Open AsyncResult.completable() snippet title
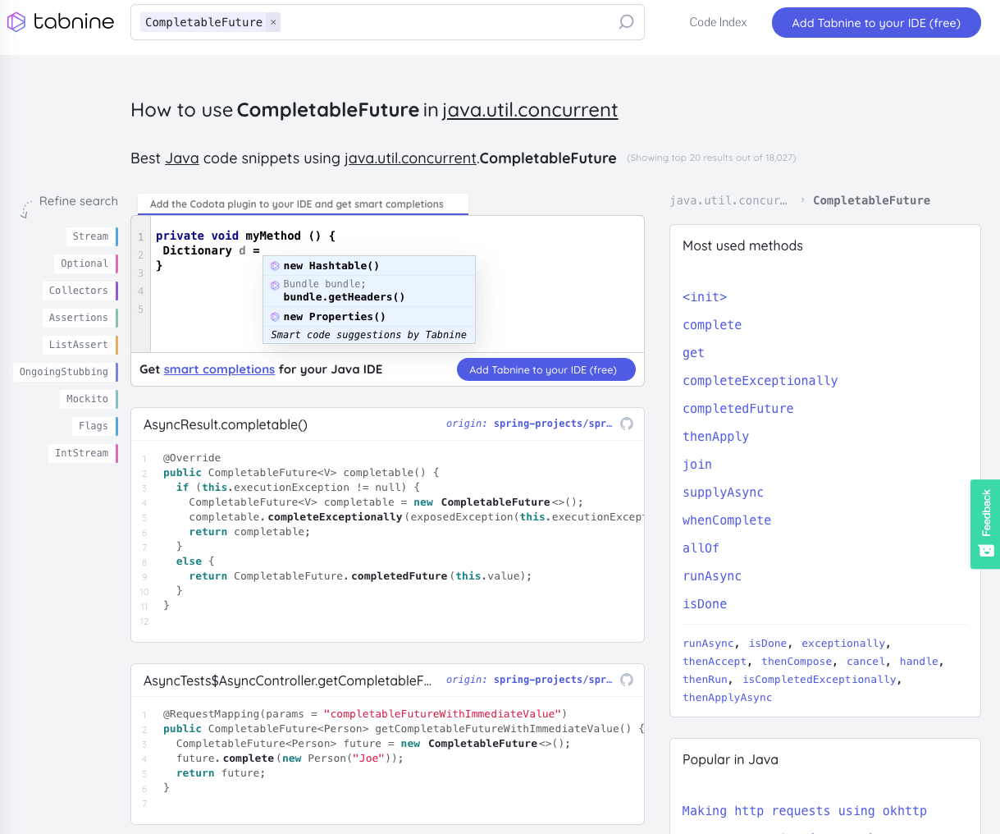 coord(226,424)
